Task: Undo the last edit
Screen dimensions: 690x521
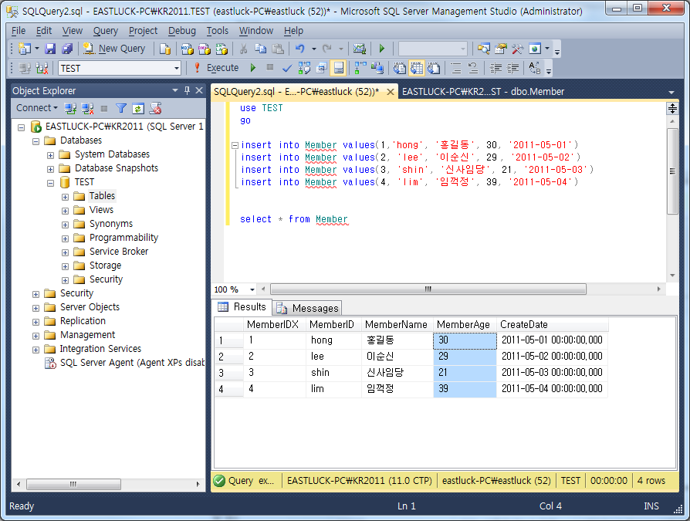Action: pos(300,49)
